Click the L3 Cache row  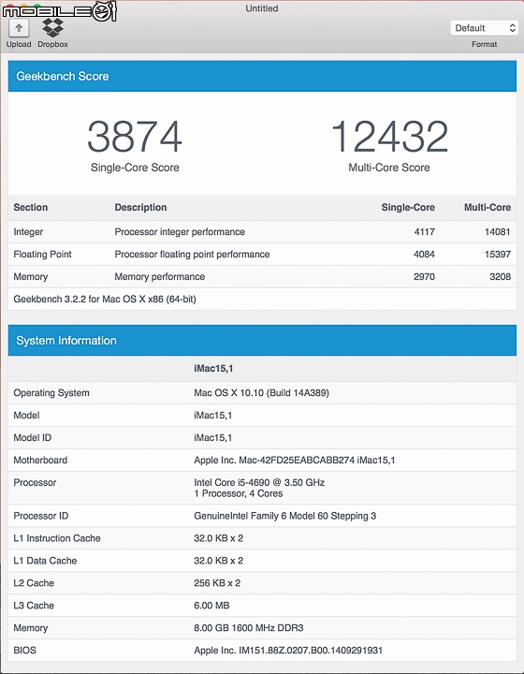point(262,606)
